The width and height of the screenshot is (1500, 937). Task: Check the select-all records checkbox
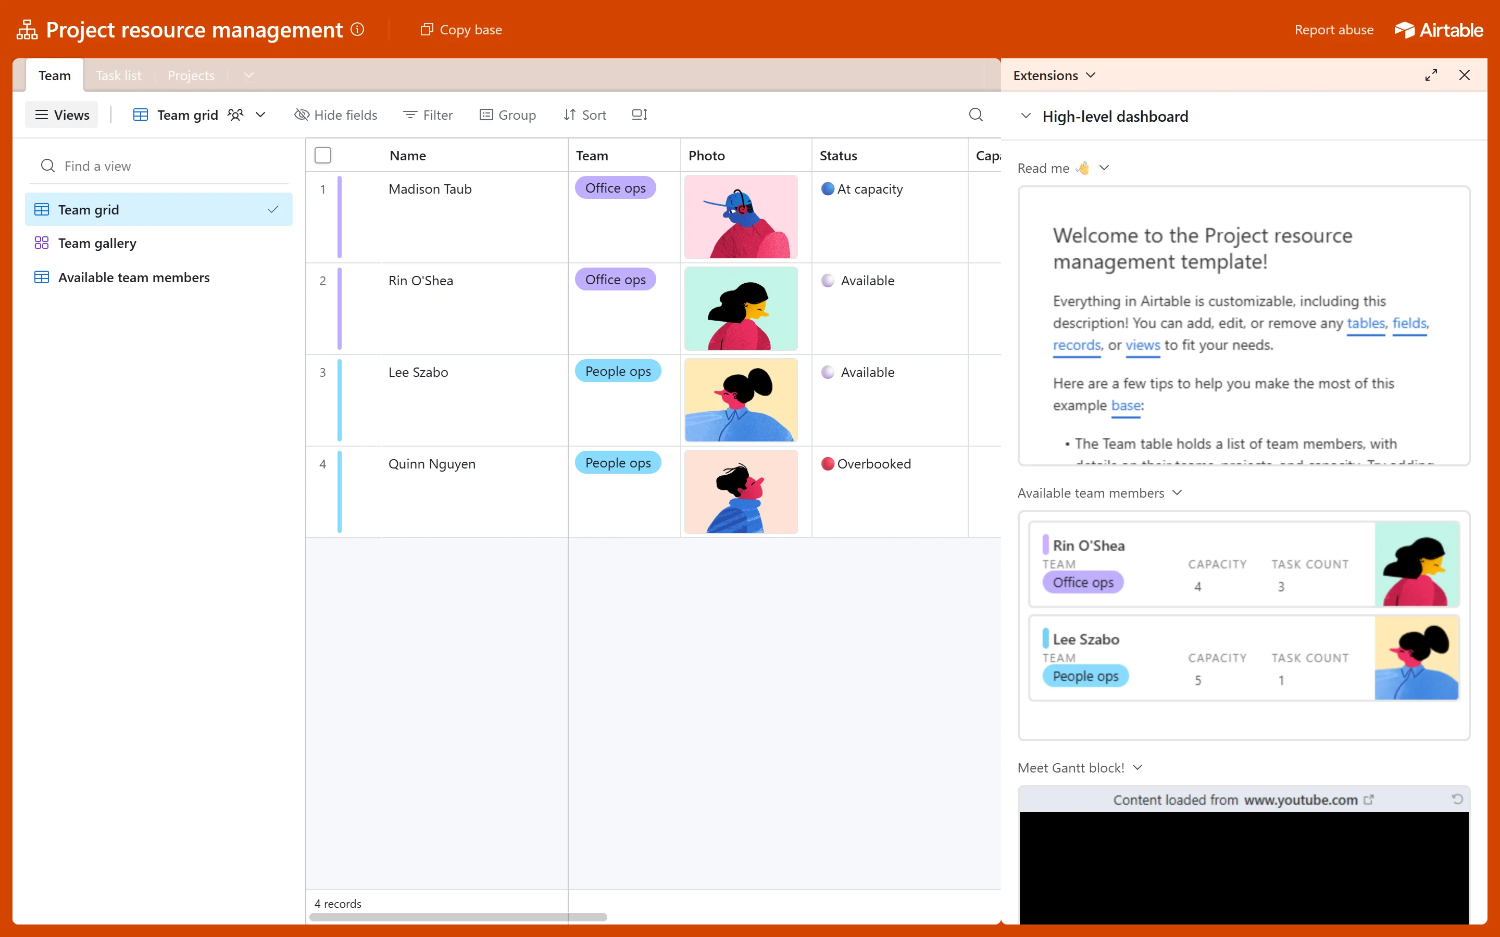pos(323,155)
